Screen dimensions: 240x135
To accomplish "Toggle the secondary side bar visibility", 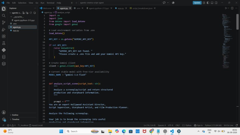I will pos(216,3).
